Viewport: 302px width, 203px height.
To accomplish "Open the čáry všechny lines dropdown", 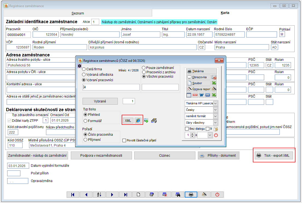I will point(215,123).
